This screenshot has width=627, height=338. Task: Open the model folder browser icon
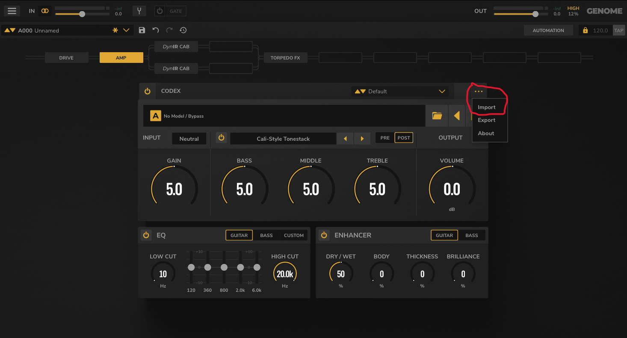[437, 116]
